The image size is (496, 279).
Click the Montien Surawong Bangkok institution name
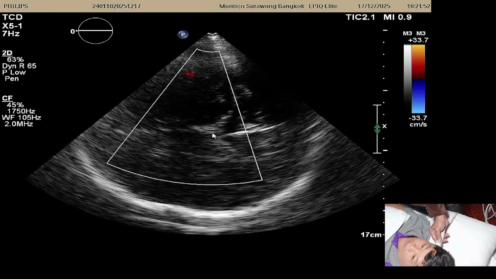pos(262,6)
